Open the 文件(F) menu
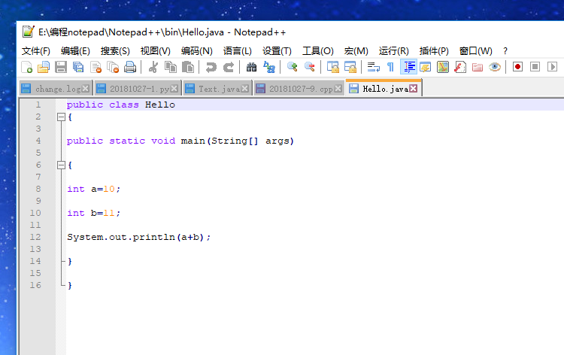The image size is (564, 355). pos(35,51)
